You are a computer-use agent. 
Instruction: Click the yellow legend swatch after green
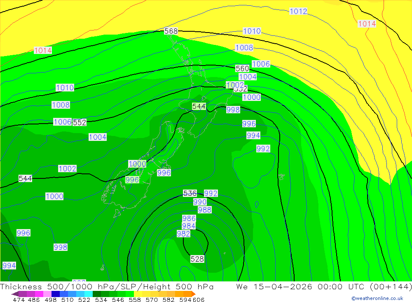pyautogui.click(x=138, y=294)
